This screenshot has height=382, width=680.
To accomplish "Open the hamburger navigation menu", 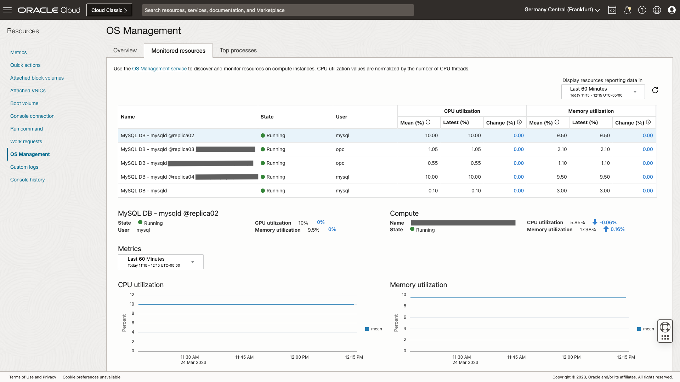I will (x=7, y=10).
